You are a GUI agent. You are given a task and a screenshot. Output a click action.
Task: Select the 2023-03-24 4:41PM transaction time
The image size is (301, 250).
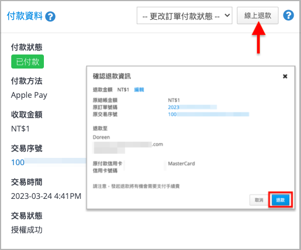[x=46, y=196]
